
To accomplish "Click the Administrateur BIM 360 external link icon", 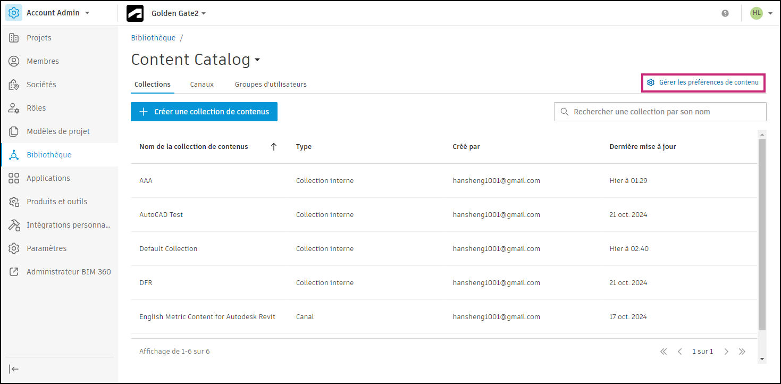I will coord(14,272).
